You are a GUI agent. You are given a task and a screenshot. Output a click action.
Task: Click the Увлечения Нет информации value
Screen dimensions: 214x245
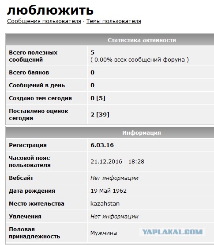[x=114, y=217]
